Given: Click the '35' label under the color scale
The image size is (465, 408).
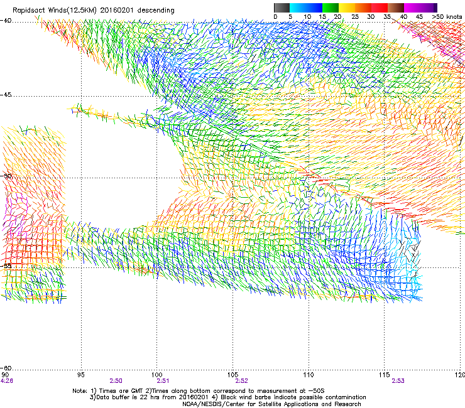Looking at the screenshot, I should 387,17.
